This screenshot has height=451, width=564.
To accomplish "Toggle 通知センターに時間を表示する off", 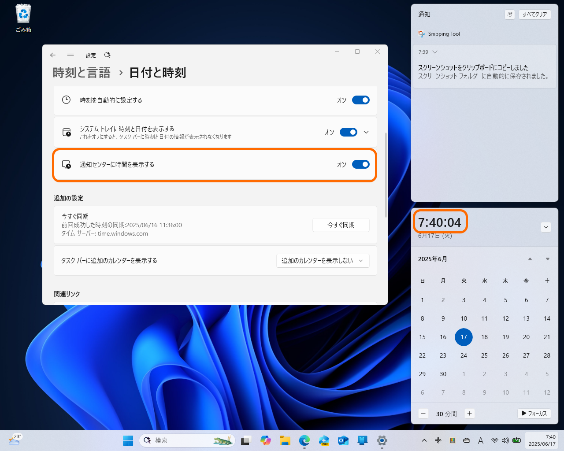I will point(360,164).
